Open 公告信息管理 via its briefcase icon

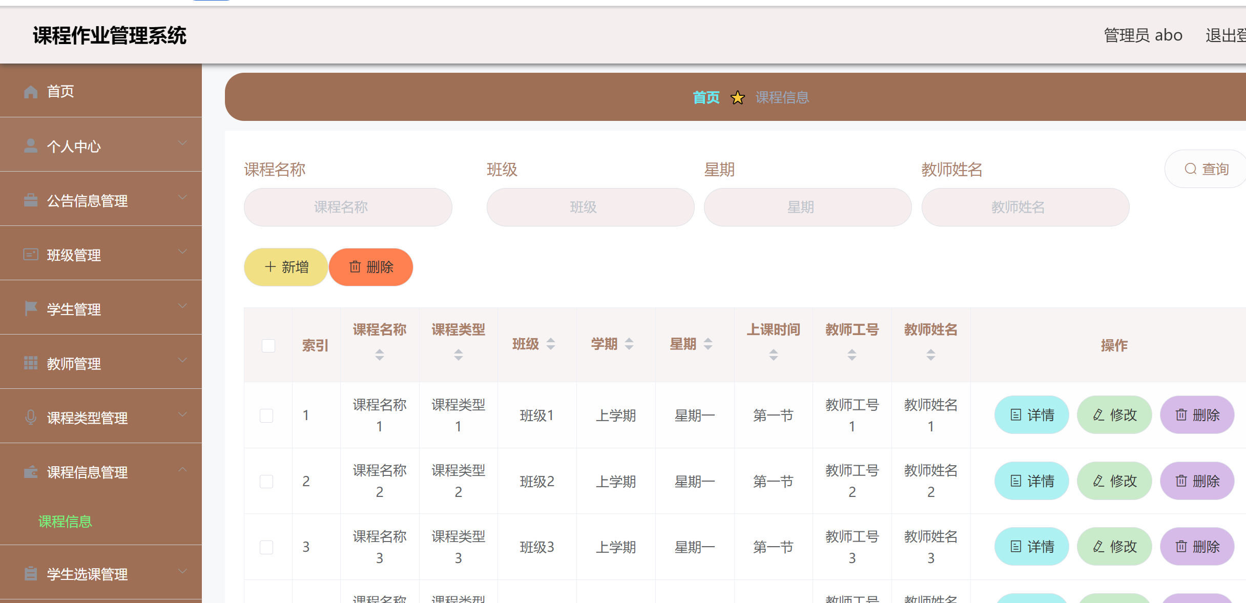coord(30,200)
